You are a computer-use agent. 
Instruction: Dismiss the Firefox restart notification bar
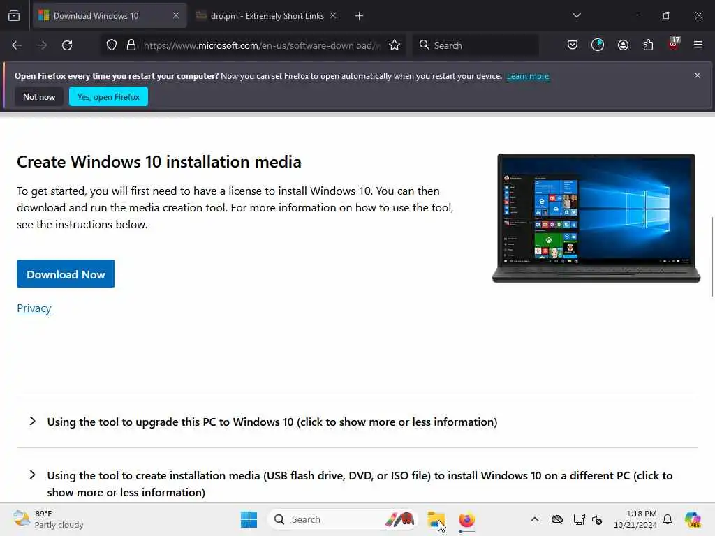click(x=698, y=75)
